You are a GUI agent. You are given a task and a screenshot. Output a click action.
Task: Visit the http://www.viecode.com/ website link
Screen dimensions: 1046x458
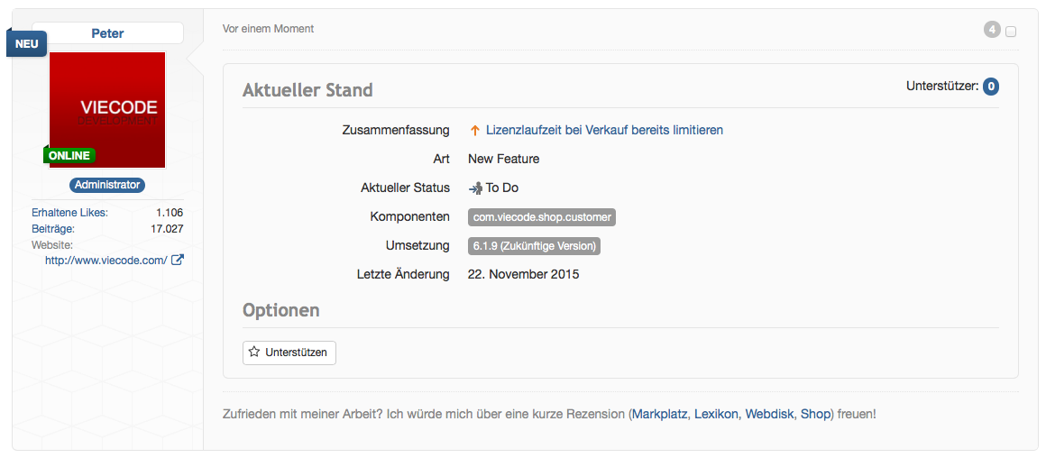[x=106, y=261]
